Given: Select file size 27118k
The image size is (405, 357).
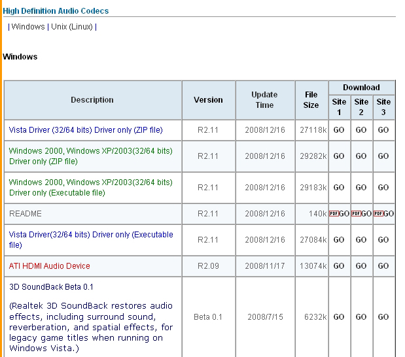Looking at the screenshot, I should pyautogui.click(x=313, y=130).
